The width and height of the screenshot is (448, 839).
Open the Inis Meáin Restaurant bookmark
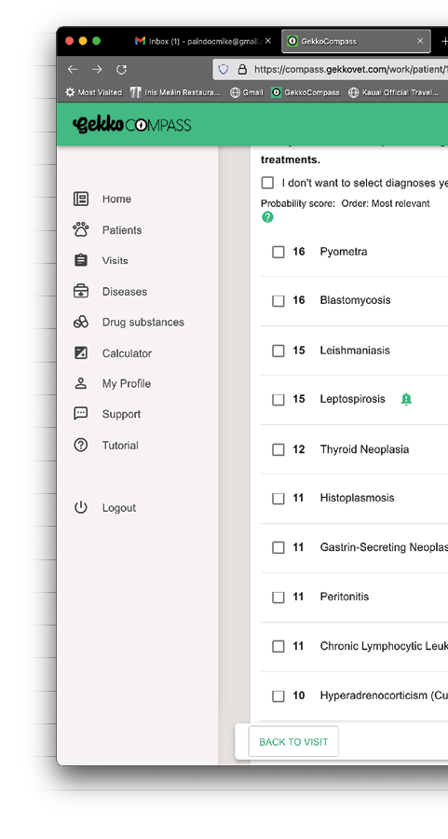pos(175,92)
